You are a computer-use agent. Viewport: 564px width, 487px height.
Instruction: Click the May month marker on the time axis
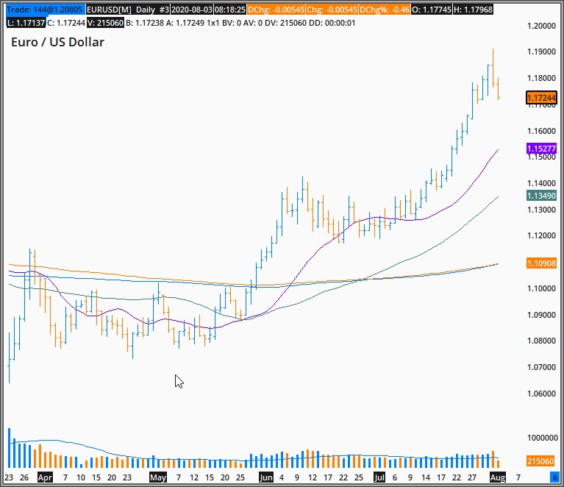tap(158, 477)
